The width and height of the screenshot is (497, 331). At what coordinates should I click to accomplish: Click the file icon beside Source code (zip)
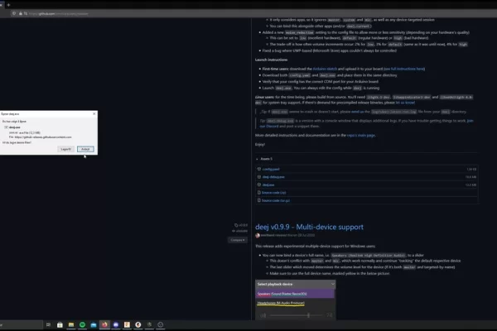tap(259, 193)
